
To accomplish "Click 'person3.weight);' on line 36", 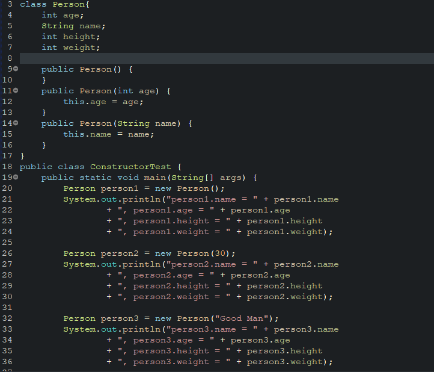I will [x=290, y=362].
